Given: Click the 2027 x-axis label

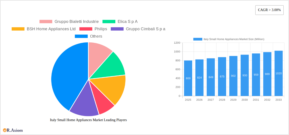Looking at the screenshot, I should [x=211, y=100].
